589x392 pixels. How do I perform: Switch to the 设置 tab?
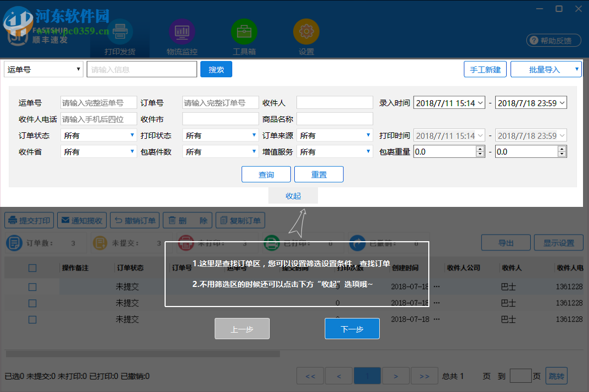[x=306, y=32]
